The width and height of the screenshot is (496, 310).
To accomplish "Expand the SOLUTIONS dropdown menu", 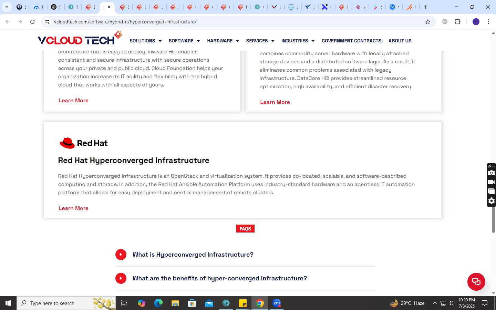I will click(145, 41).
